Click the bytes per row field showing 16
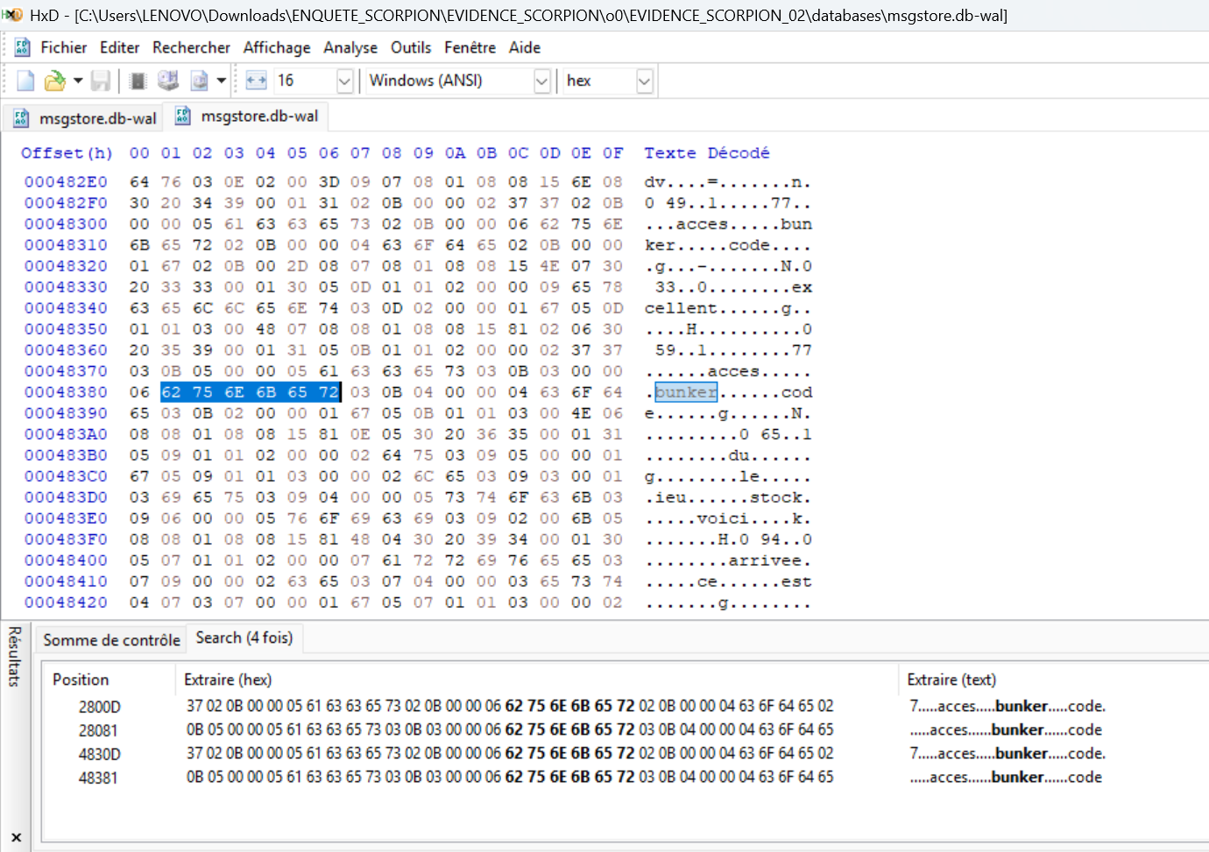 point(306,81)
